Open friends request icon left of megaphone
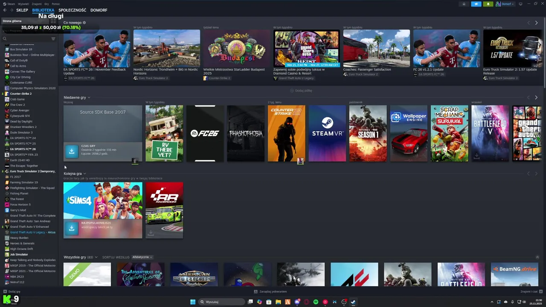546x307 pixels. tap(464, 4)
